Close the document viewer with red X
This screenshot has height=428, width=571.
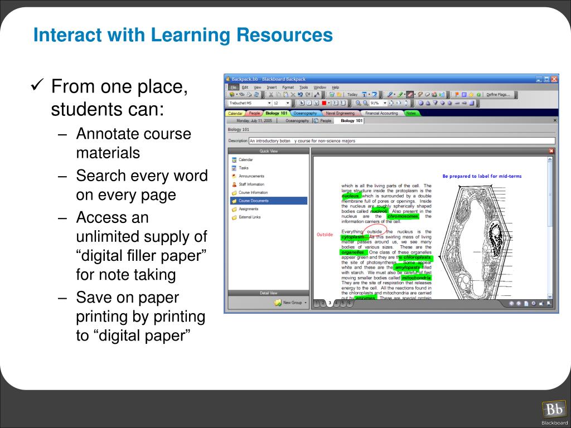click(x=551, y=150)
